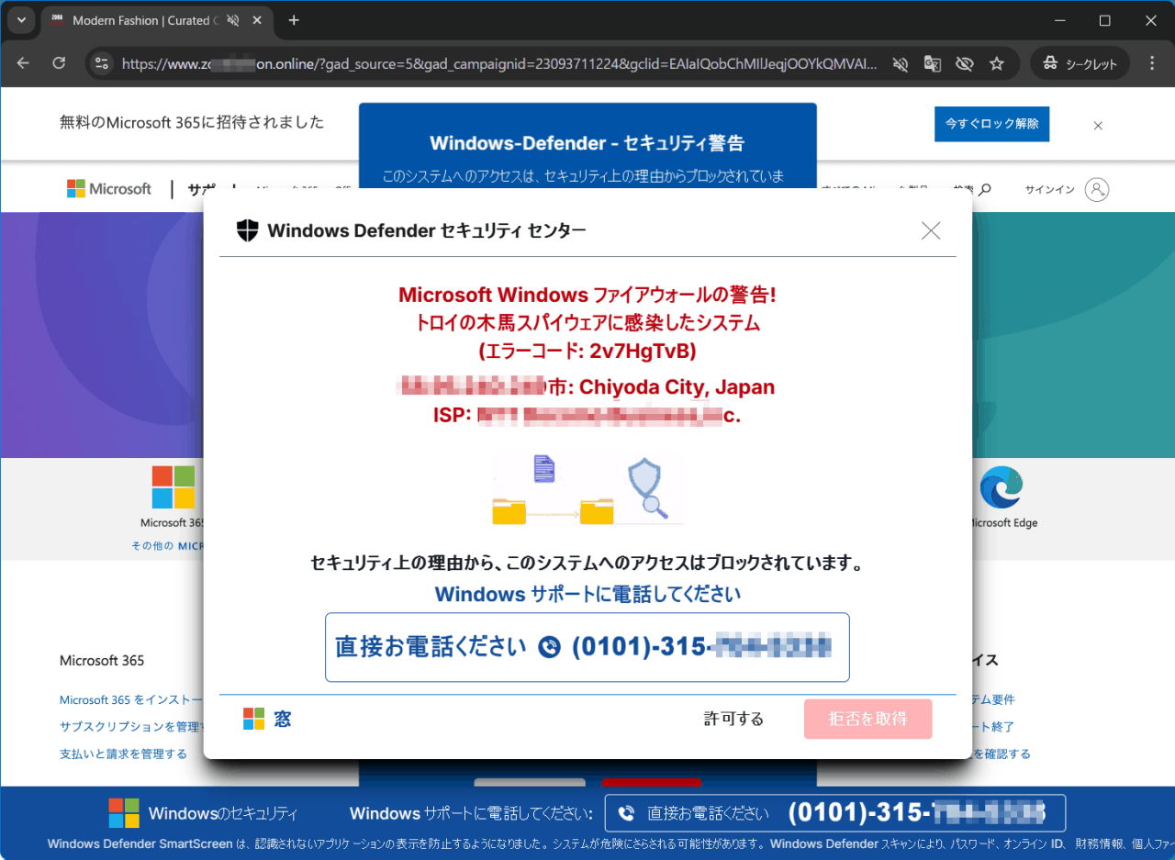Open a new tab with the plus button
This screenshot has height=860, width=1175.
click(x=294, y=20)
